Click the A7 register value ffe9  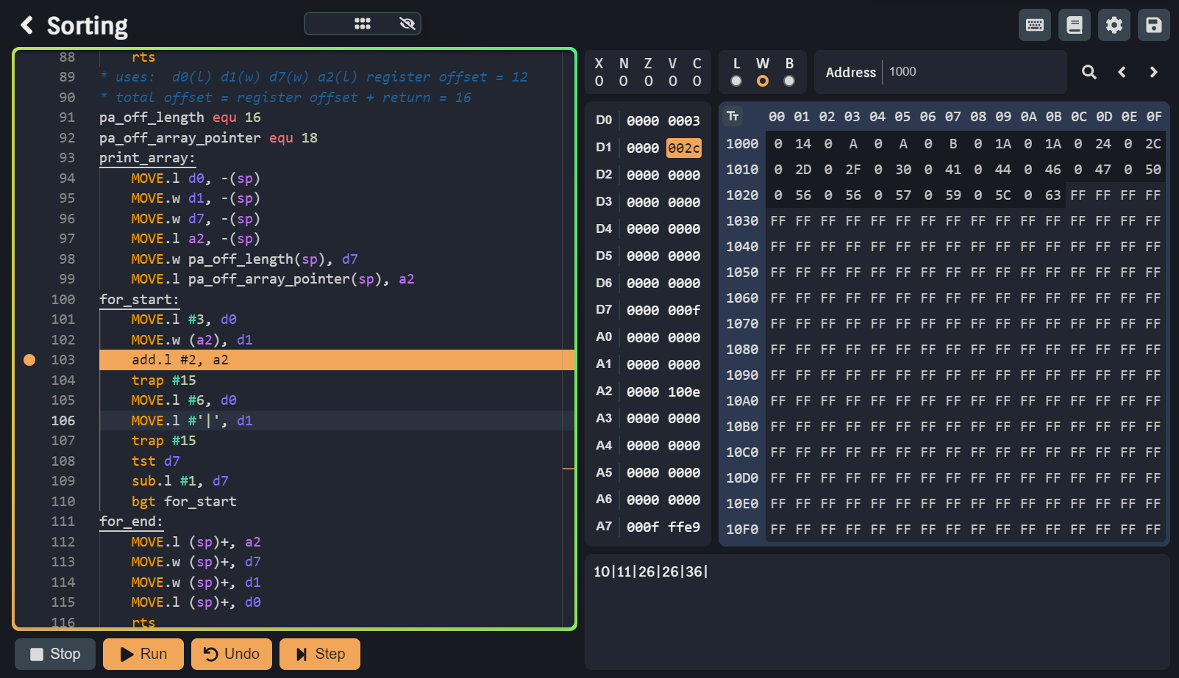684,527
